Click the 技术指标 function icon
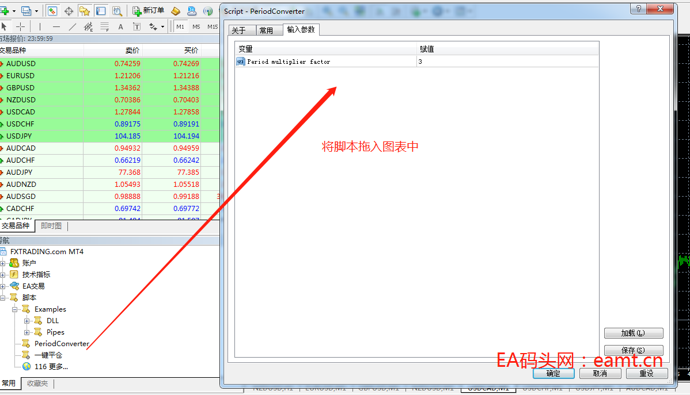Screen dimensions: 690x395 [x=14, y=274]
